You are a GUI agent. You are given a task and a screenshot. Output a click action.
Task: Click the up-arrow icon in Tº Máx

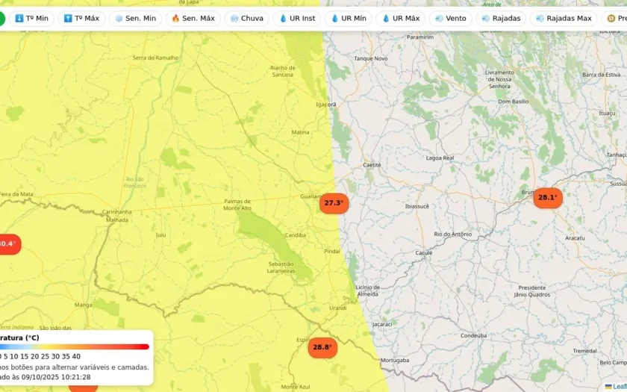(x=68, y=19)
